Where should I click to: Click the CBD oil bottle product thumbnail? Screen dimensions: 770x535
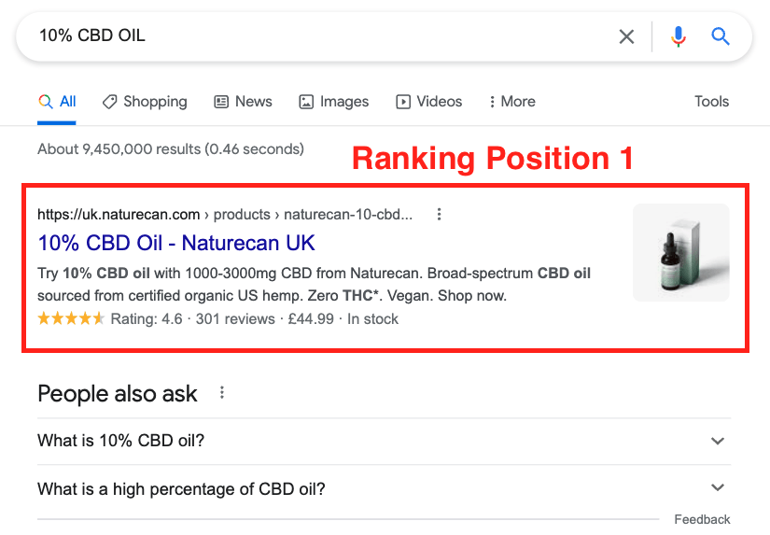coord(681,252)
